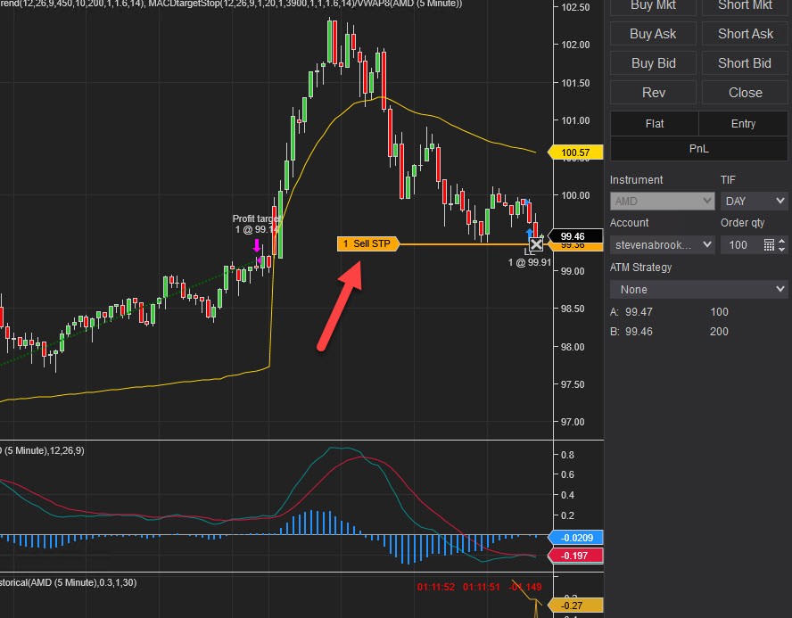Click the 'storical(AMD (5 Minute),0.3,1,30)' indicator label
Image resolution: width=792 pixels, height=618 pixels.
(x=68, y=582)
